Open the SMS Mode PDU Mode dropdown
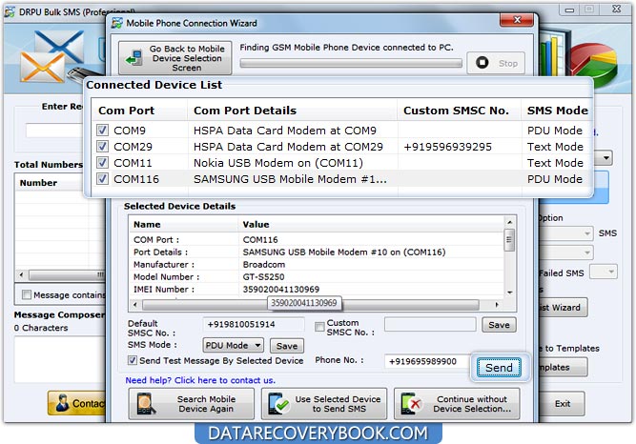The height and width of the screenshot is (444, 636). coord(234,346)
